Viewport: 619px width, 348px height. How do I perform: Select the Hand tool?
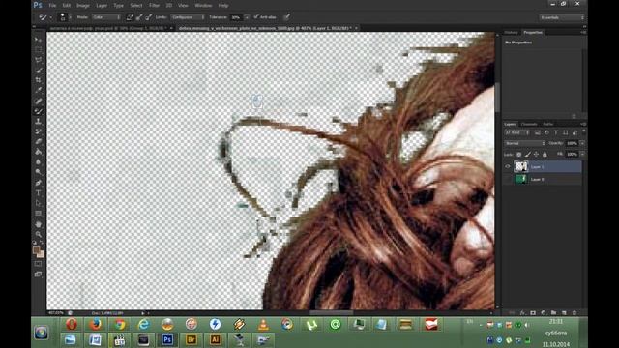pyautogui.click(x=39, y=224)
